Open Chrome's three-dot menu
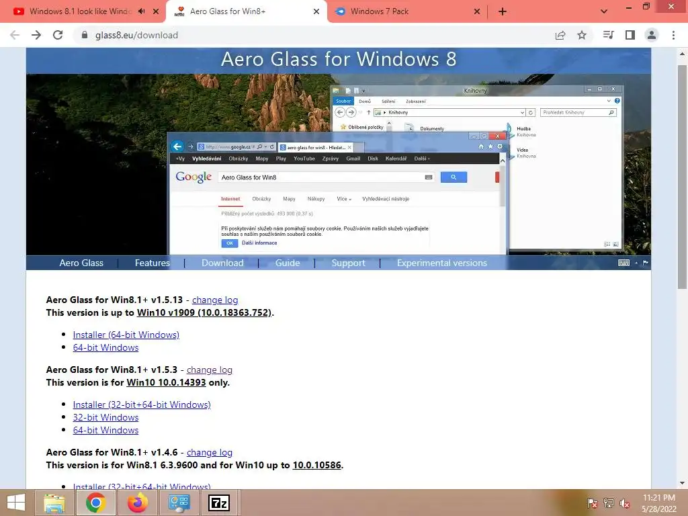The image size is (688, 516). [x=673, y=35]
